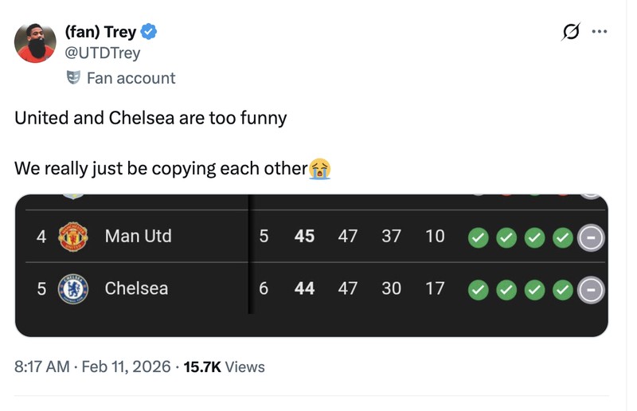Image resolution: width=637 pixels, height=411 pixels.
Task: Click Chelsea's last green win checkmark
Action: click(563, 290)
